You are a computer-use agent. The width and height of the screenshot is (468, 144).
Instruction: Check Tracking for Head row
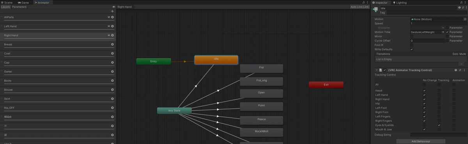pos(439,91)
